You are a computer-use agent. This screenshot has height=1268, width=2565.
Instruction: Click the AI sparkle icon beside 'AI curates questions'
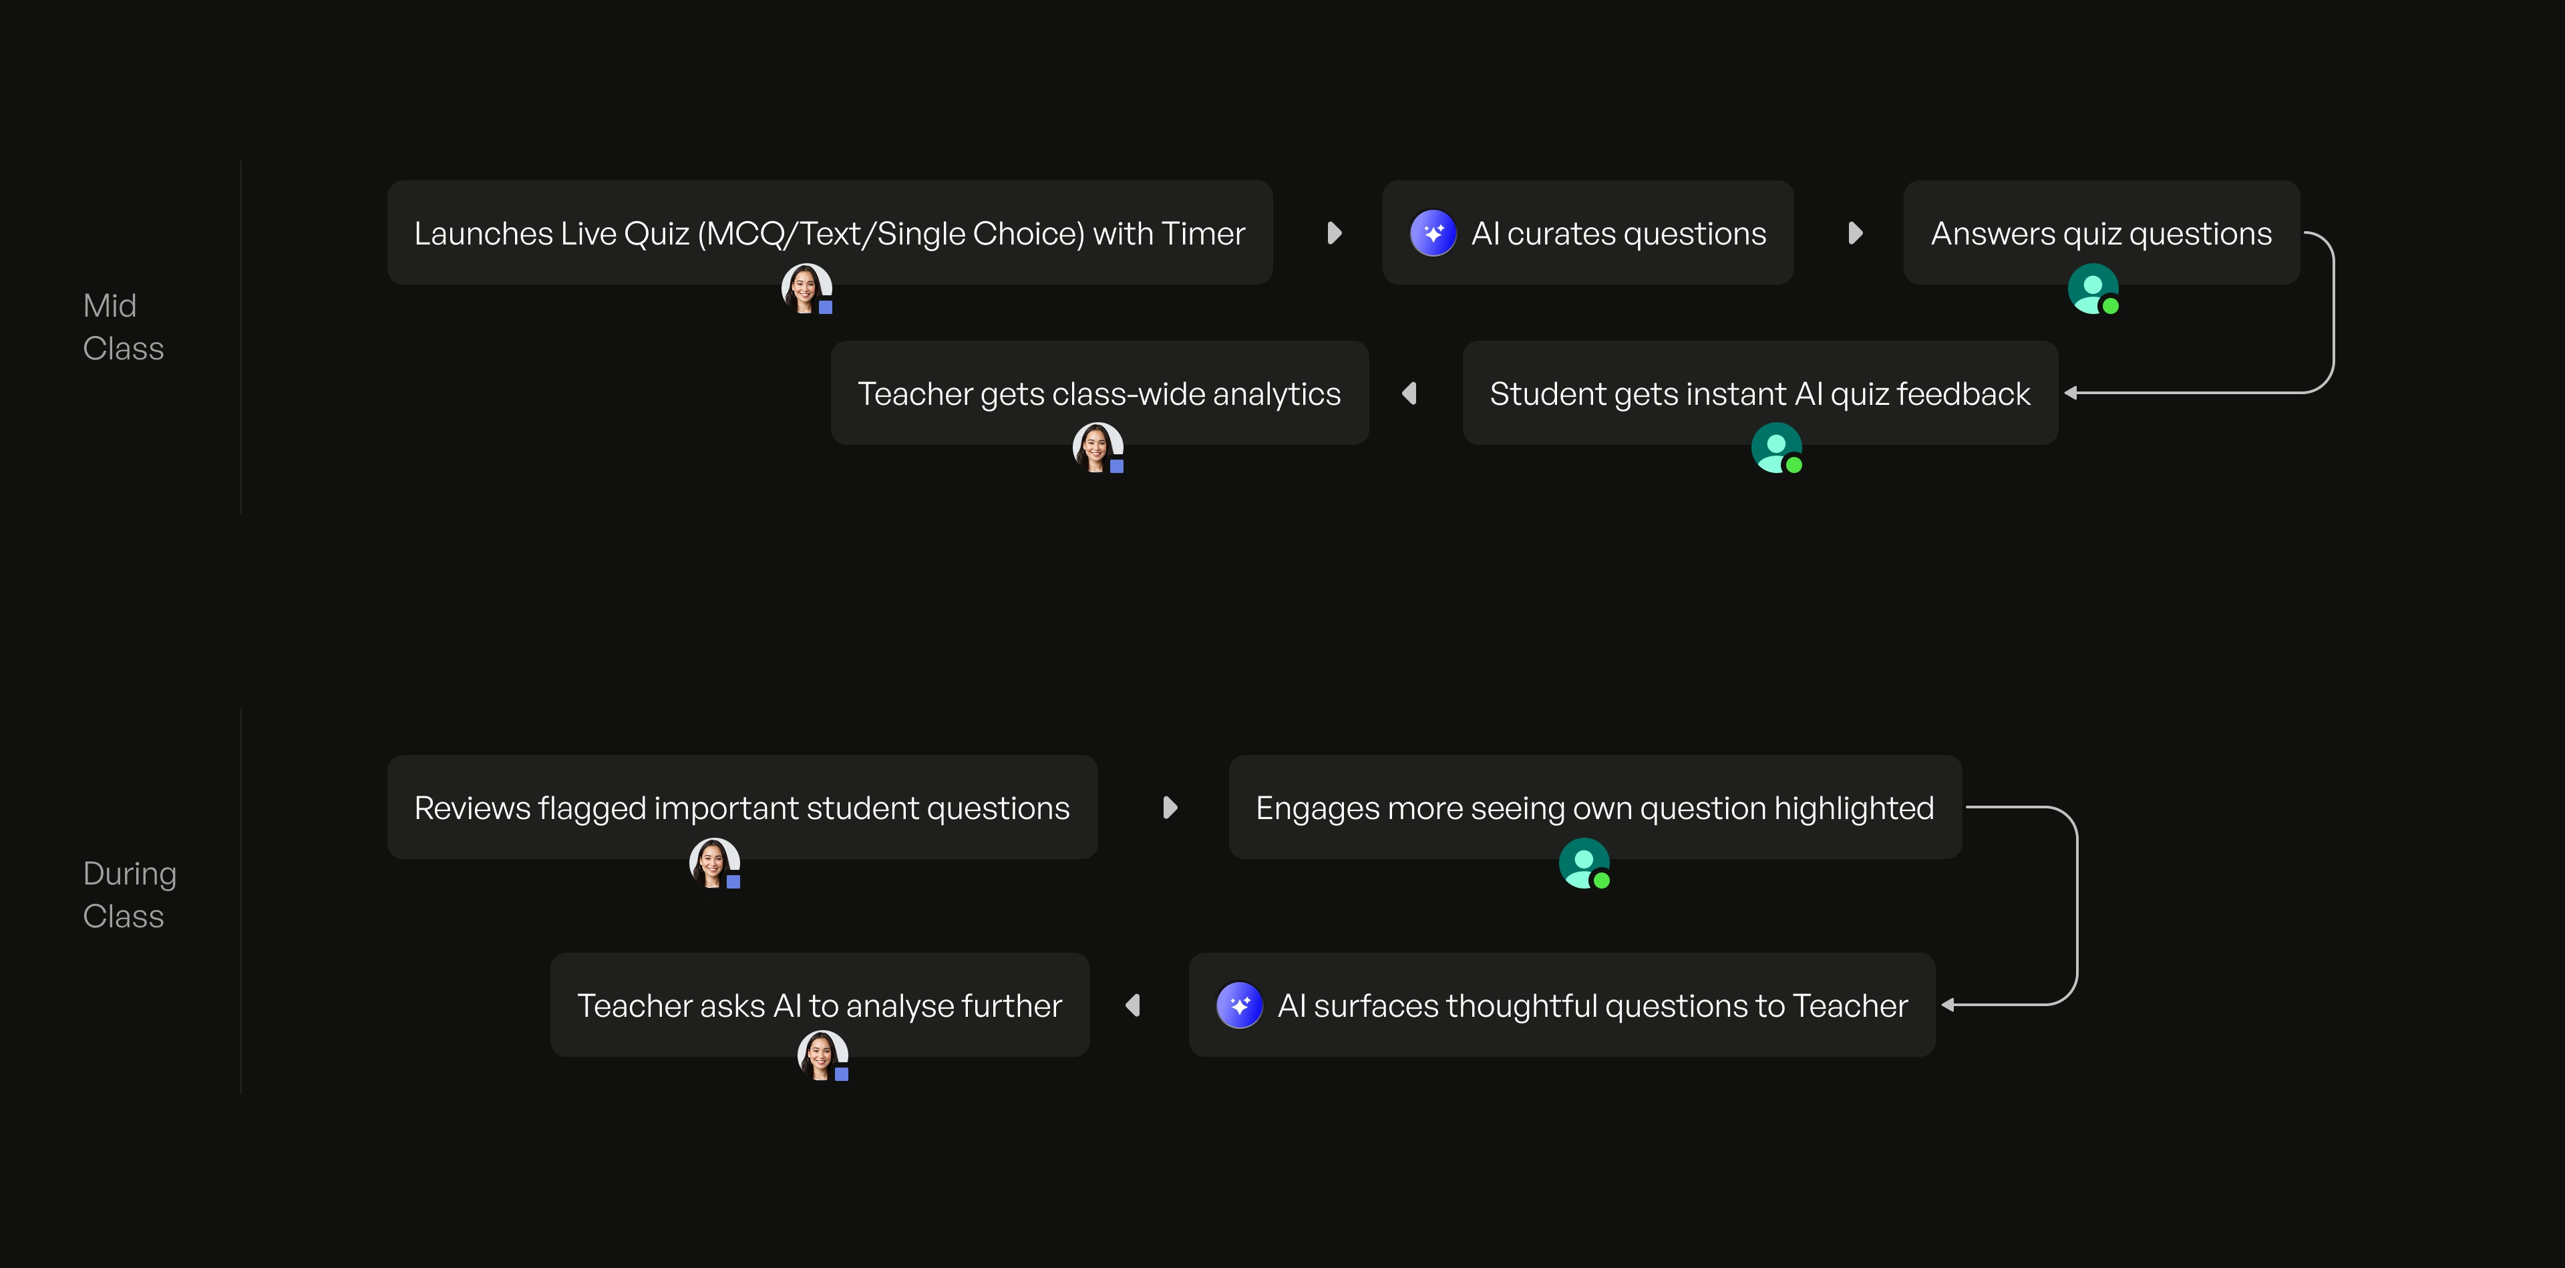(1433, 233)
